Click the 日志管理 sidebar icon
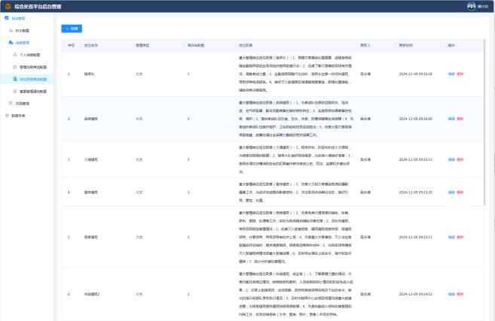 (x=10, y=102)
